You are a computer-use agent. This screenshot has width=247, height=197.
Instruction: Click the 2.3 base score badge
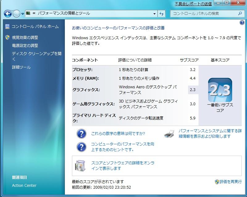(220, 90)
